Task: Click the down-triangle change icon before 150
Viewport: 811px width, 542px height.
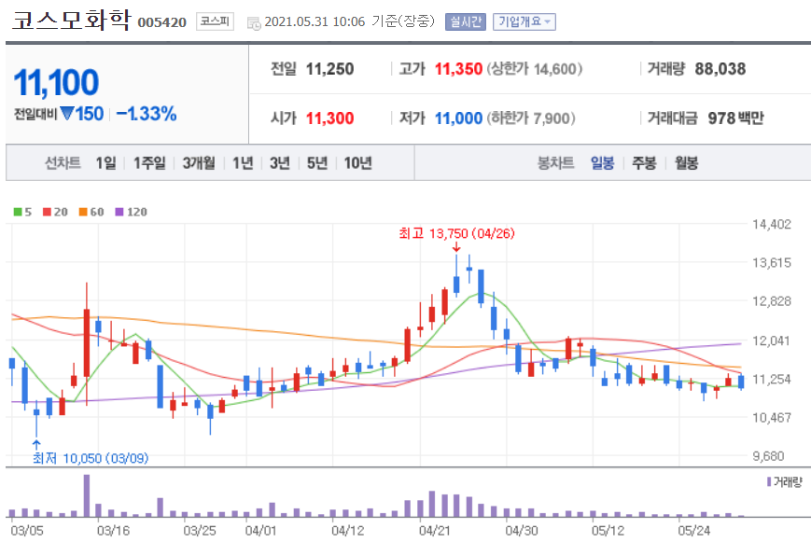Action: [x=66, y=113]
